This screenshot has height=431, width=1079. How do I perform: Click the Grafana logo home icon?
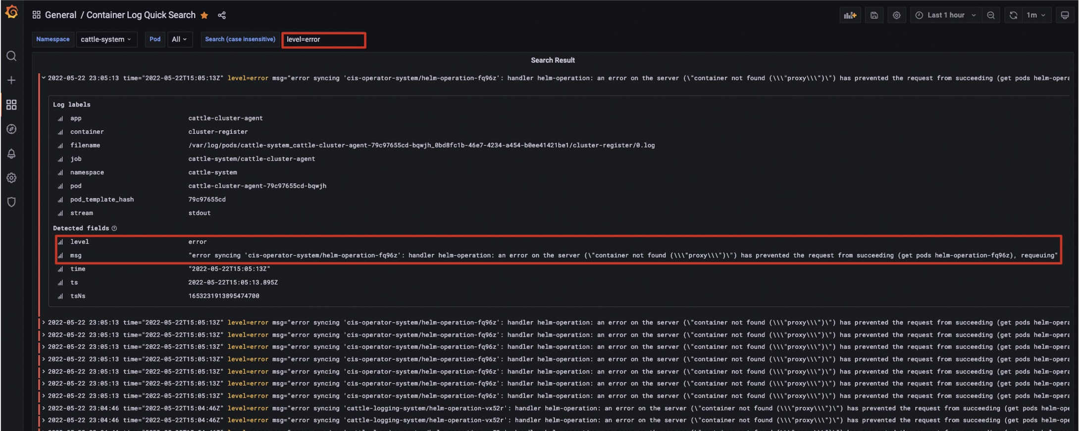click(x=11, y=11)
